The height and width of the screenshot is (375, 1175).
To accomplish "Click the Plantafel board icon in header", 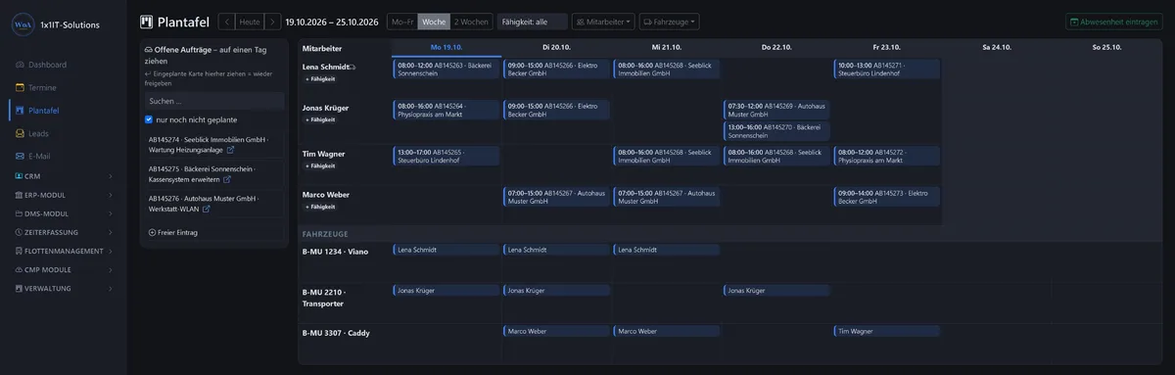I will [x=147, y=21].
